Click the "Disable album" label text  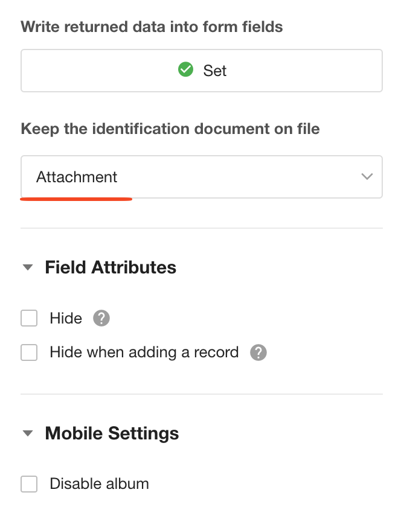[99, 483]
